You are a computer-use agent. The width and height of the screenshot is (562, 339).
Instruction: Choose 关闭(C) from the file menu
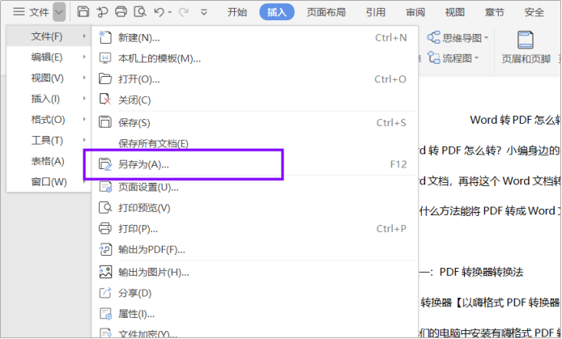pyautogui.click(x=254, y=100)
